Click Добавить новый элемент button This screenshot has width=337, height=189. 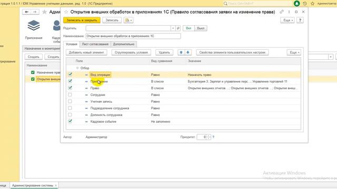(86, 52)
